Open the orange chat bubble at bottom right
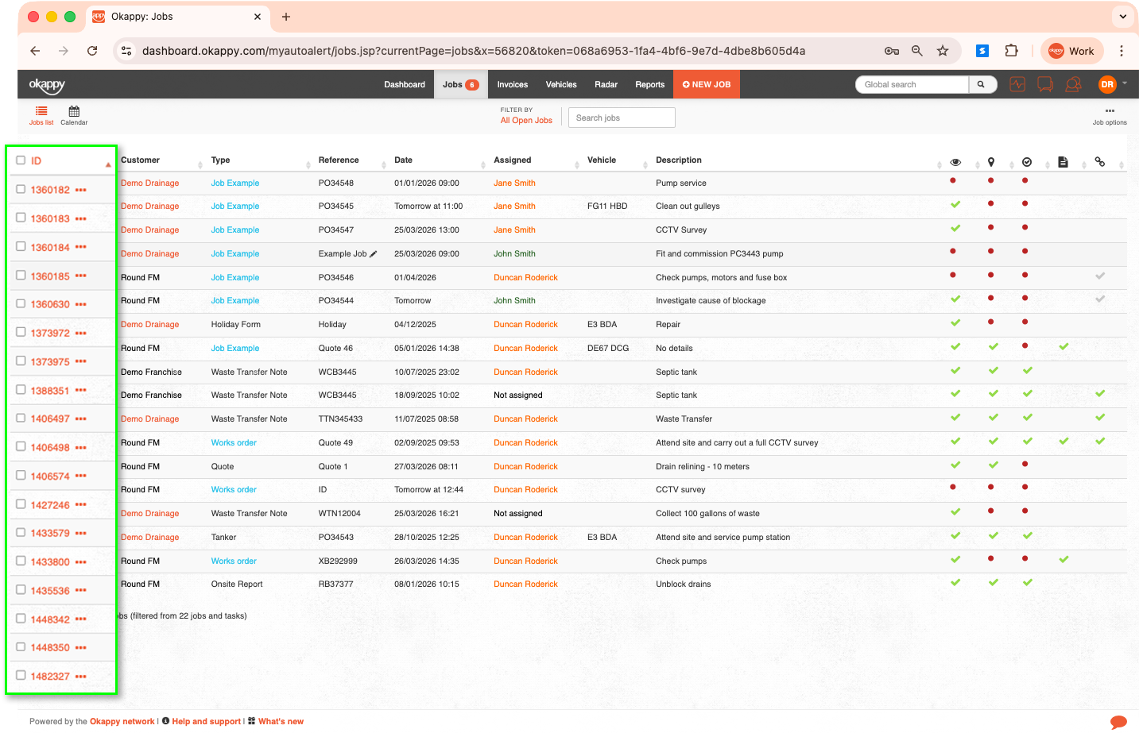Viewport: 1143px width, 733px height. click(x=1118, y=721)
